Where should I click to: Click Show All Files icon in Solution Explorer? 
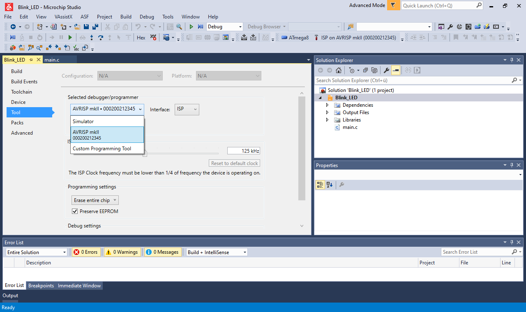pyautogui.click(x=374, y=70)
